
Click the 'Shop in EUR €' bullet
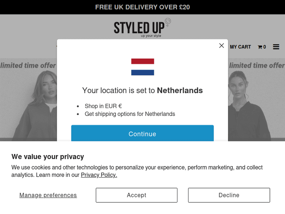[x=103, y=106]
